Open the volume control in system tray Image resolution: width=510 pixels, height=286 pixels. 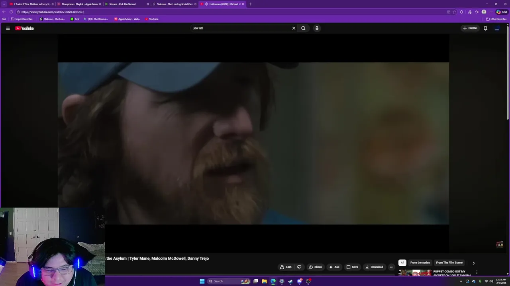[x=491, y=281]
